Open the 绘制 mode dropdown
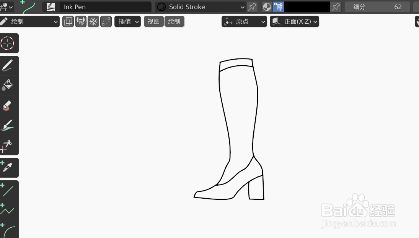The image size is (419, 238). 29,22
